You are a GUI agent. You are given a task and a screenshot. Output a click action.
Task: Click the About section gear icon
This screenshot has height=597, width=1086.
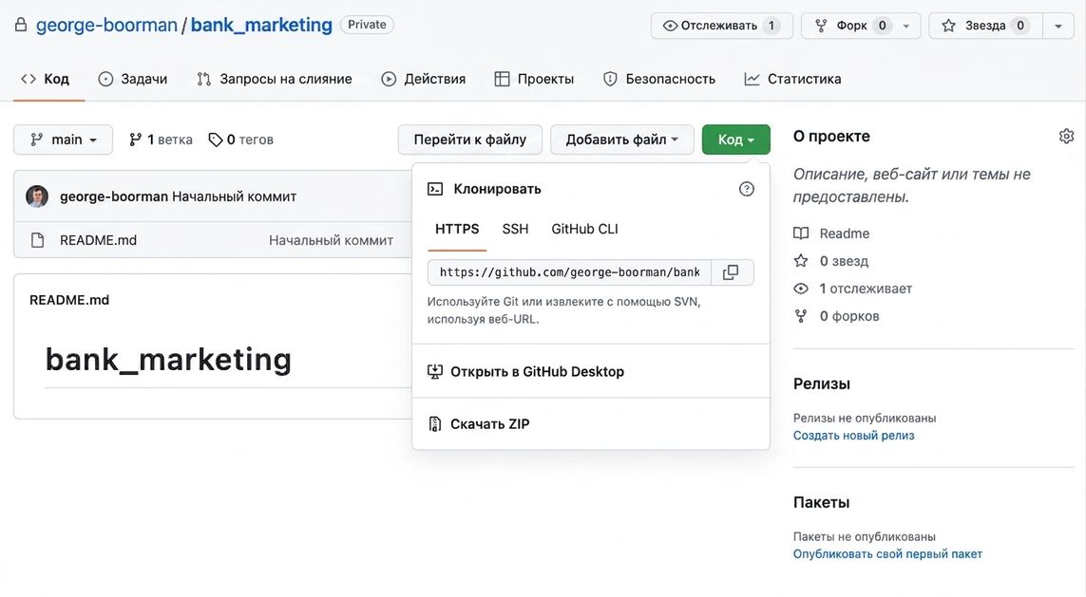[1067, 136]
